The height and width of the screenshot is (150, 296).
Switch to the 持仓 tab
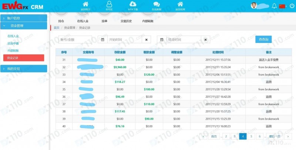click(x=61, y=21)
